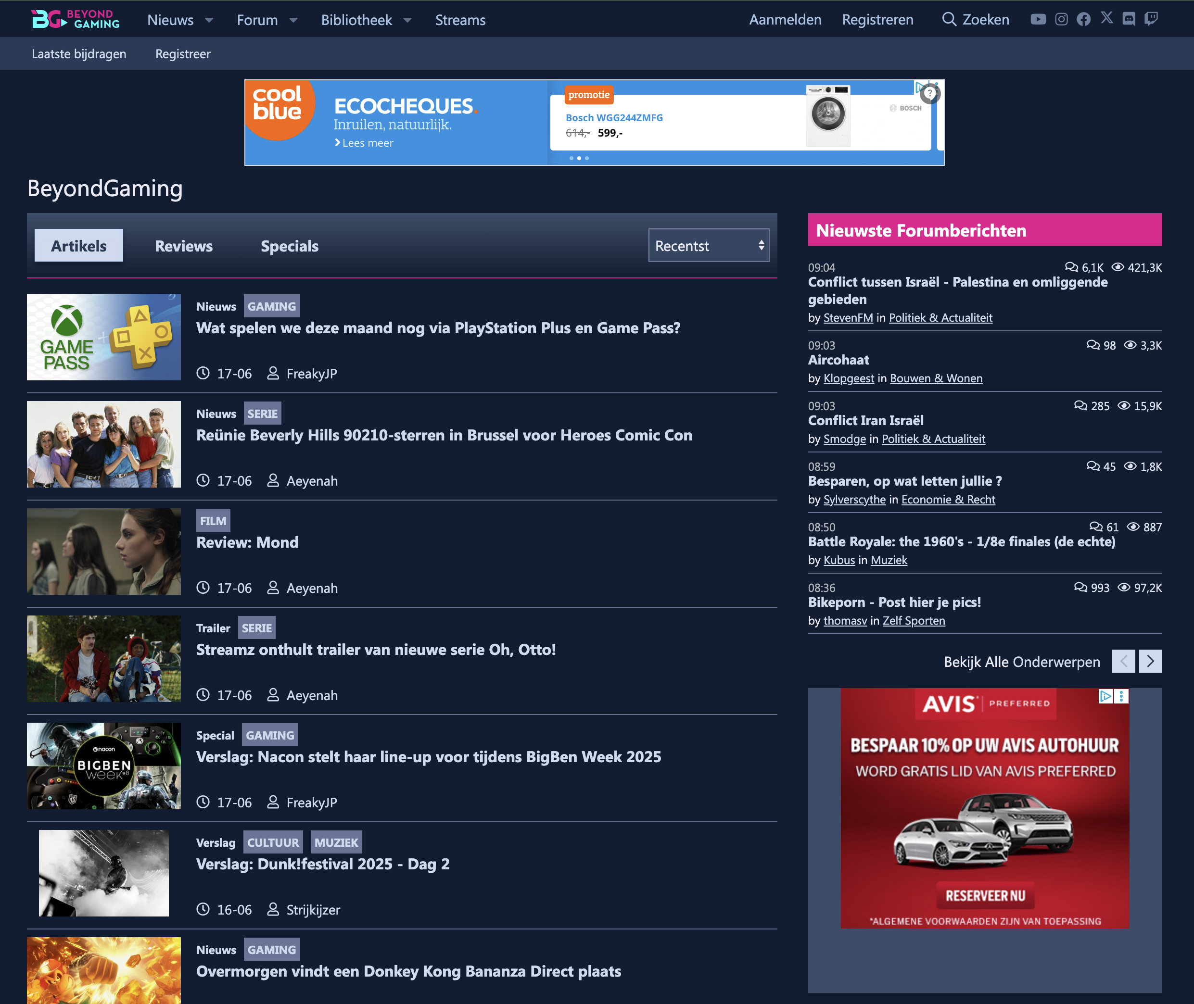
Task: Click replies icon of Aircohaat thread
Action: [1092, 345]
